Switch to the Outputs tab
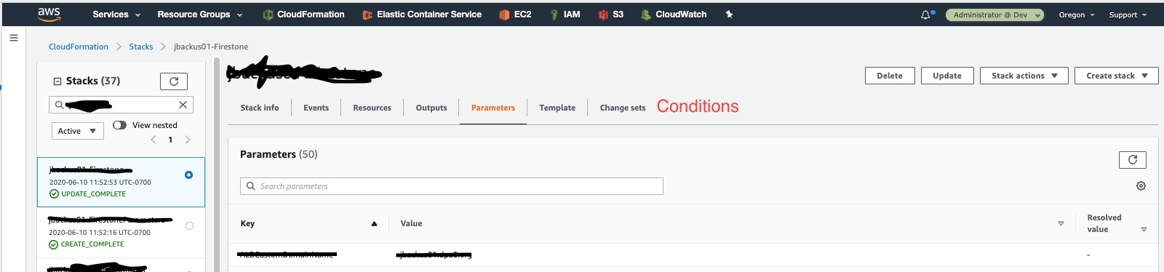Screen dimensions: 1164x272 [x=431, y=108]
